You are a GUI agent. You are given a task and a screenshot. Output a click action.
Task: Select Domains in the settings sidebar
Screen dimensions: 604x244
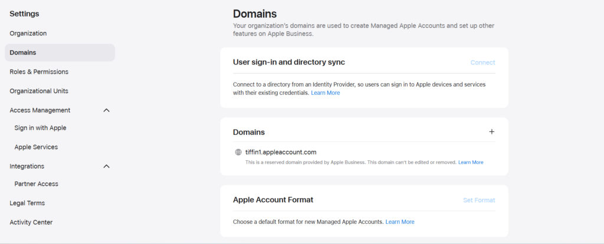60,52
